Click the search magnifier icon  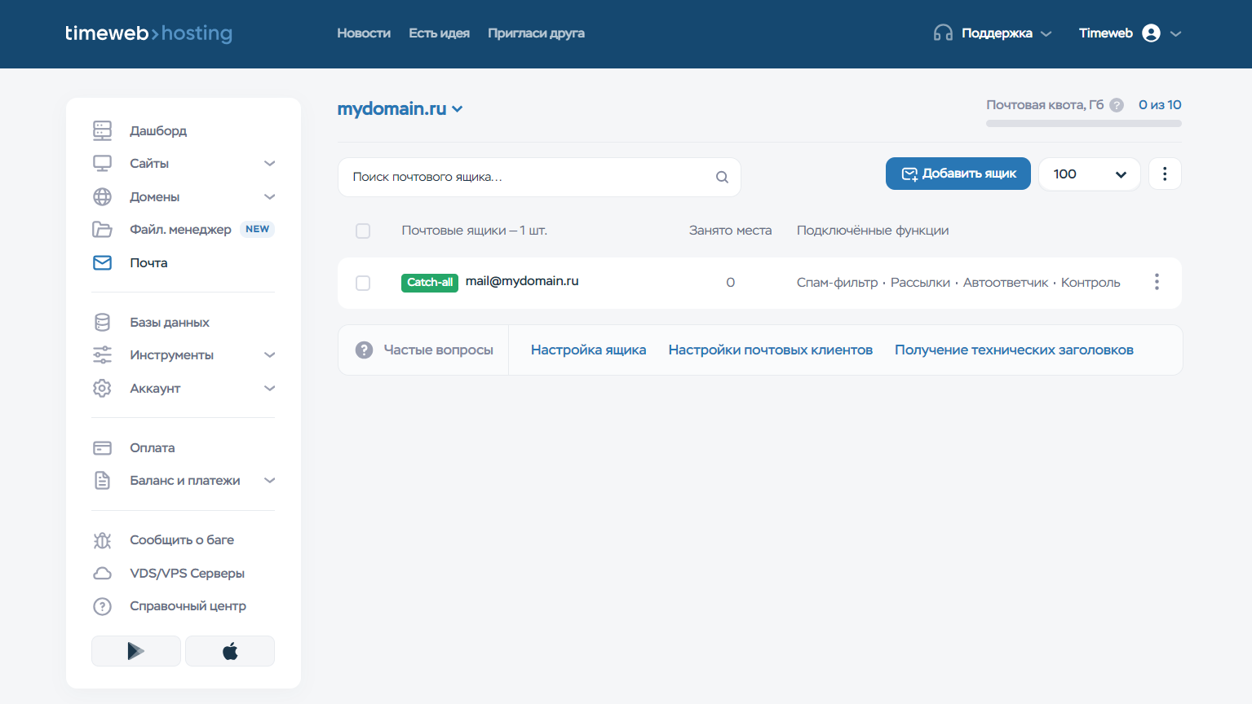point(722,177)
